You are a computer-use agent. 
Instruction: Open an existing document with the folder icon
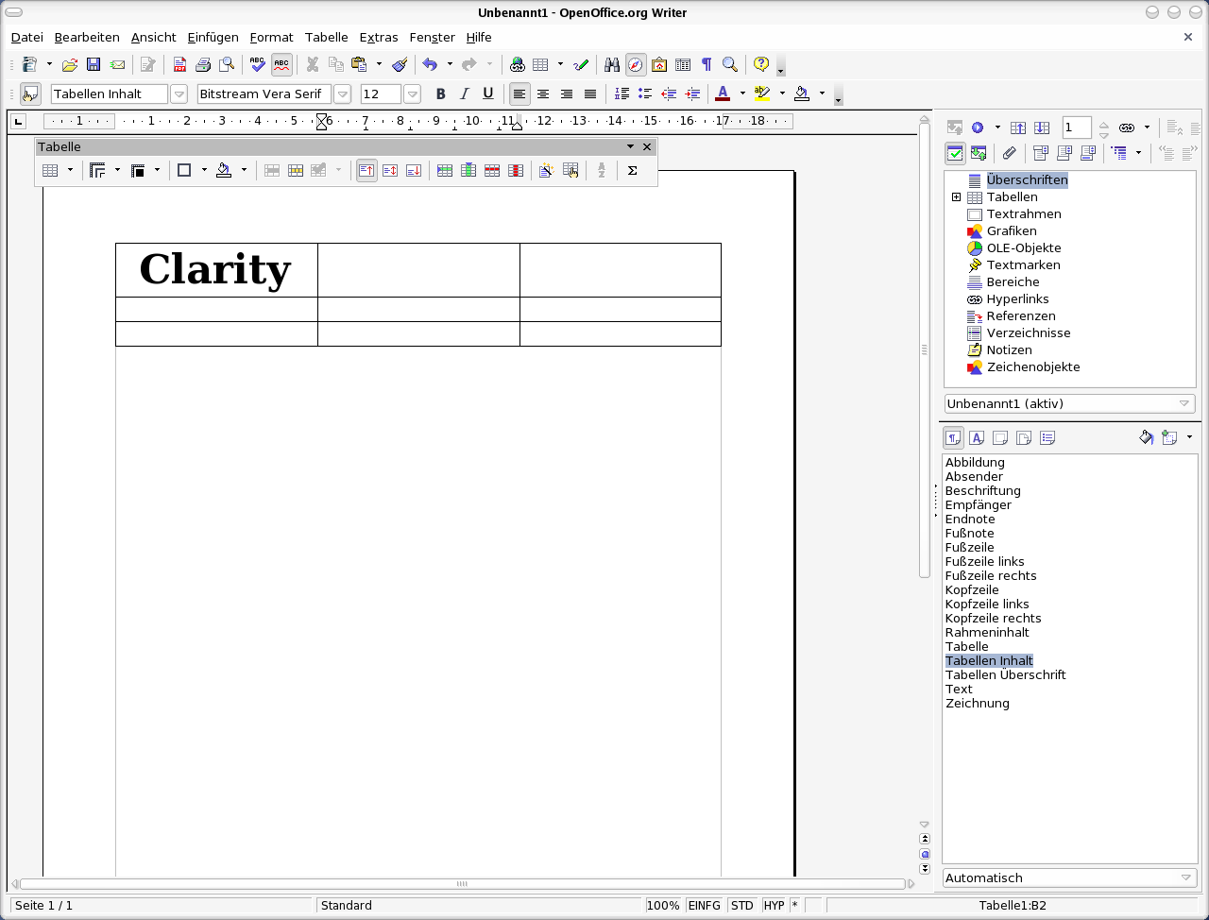69,65
